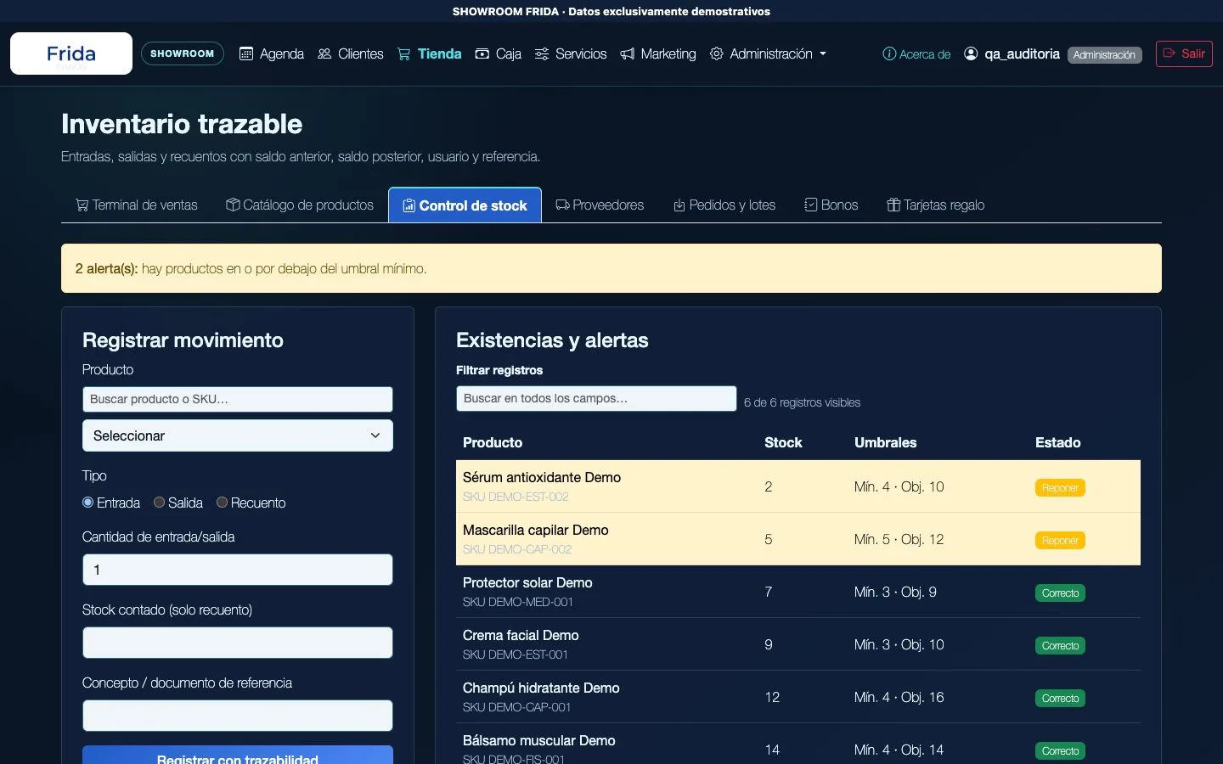
Task: Click the Terminal de ventas cart icon
Action: 82,205
